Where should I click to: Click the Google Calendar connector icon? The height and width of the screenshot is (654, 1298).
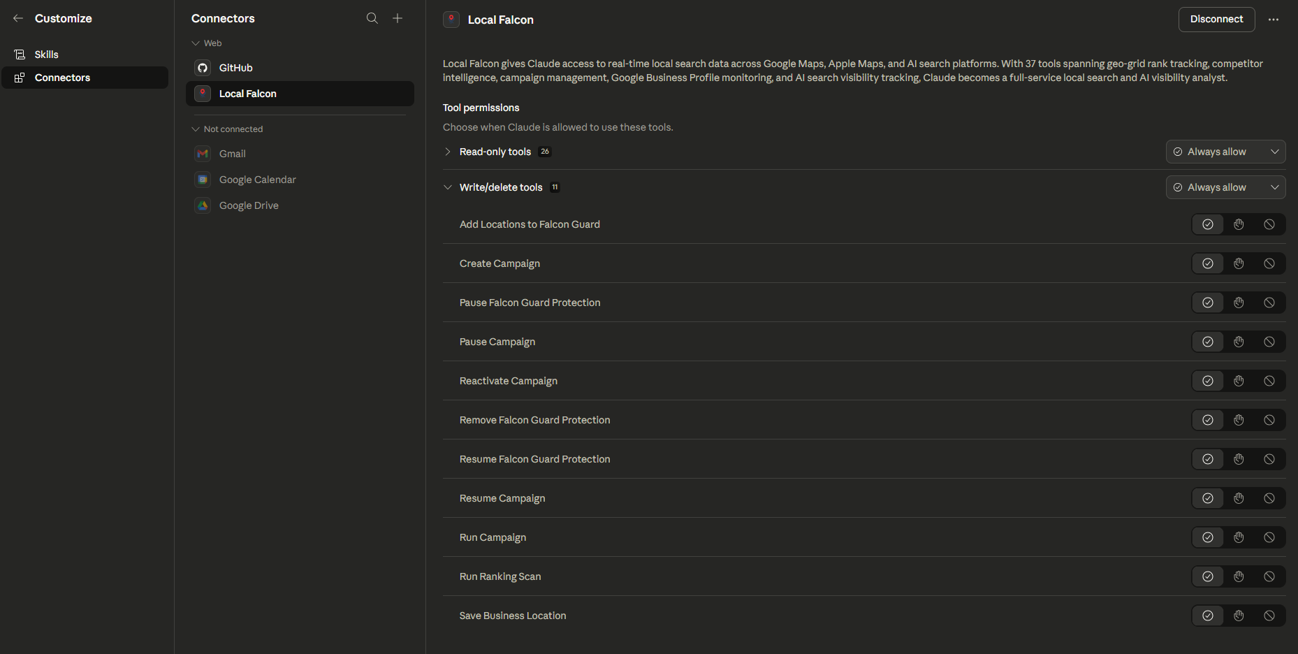point(203,180)
